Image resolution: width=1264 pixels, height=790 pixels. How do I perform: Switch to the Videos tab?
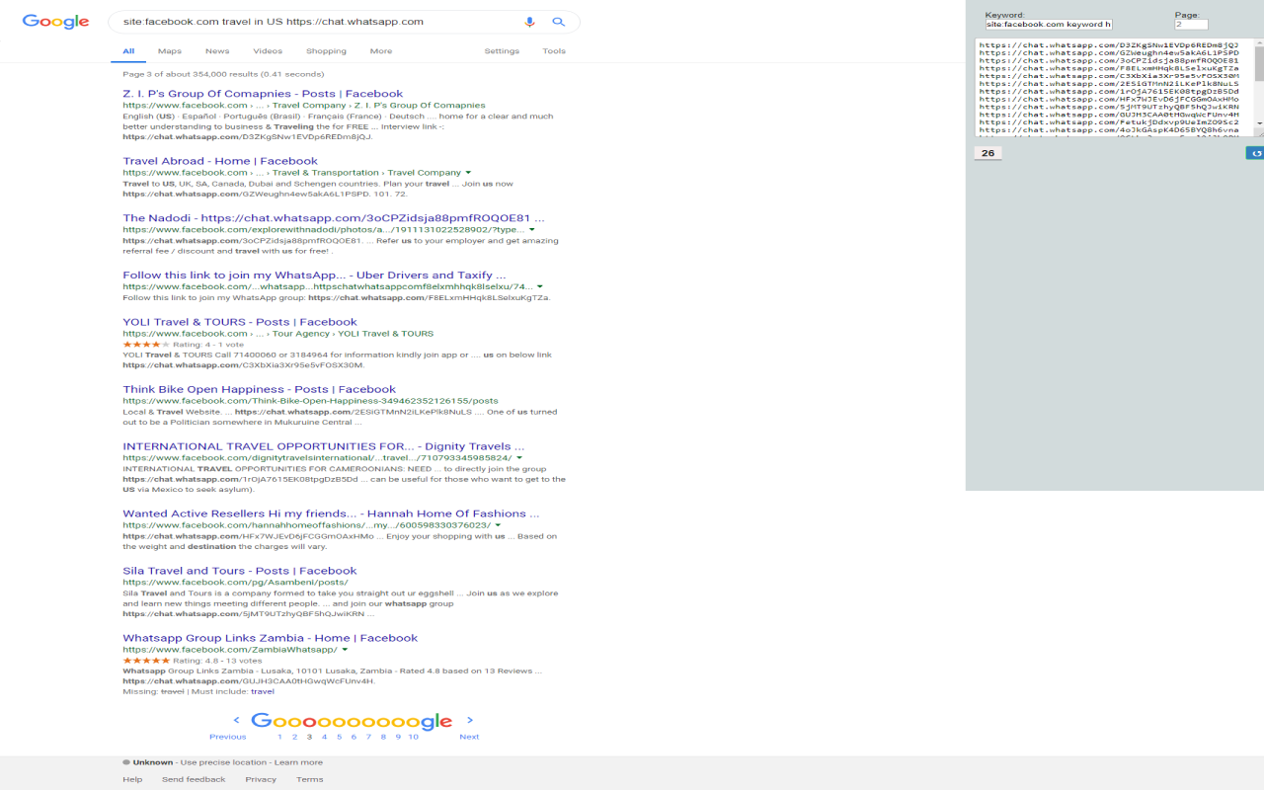(x=268, y=51)
